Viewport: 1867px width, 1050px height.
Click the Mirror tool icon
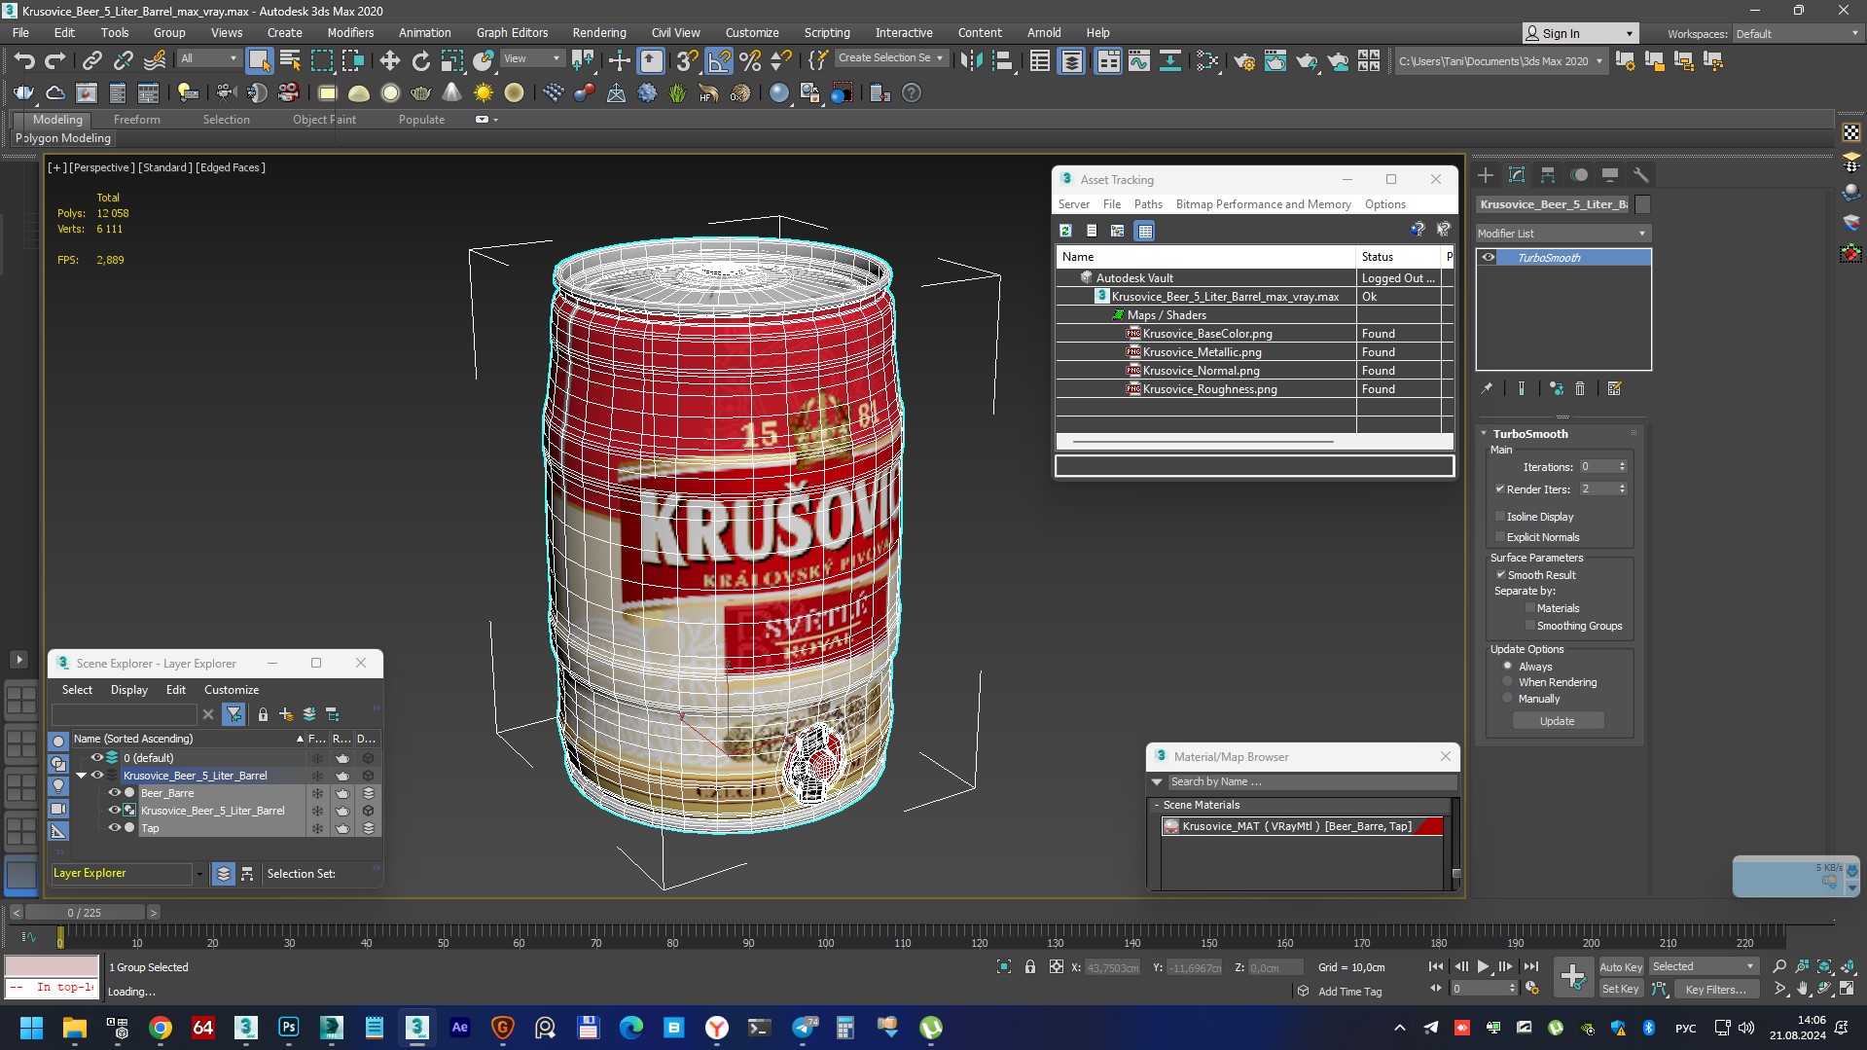click(970, 60)
